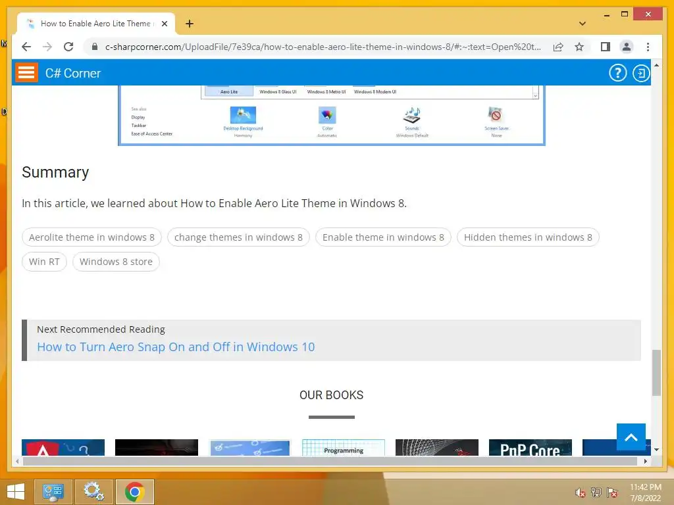Open Action Center flag icon
674x505 pixels.
pos(612,493)
